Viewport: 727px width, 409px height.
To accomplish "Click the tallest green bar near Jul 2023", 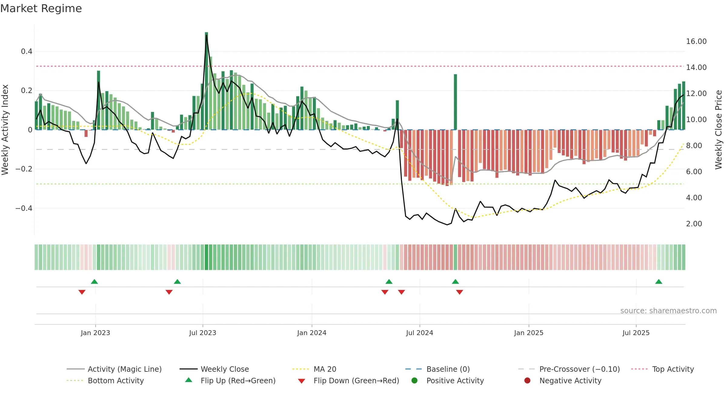I will pyautogui.click(x=207, y=81).
